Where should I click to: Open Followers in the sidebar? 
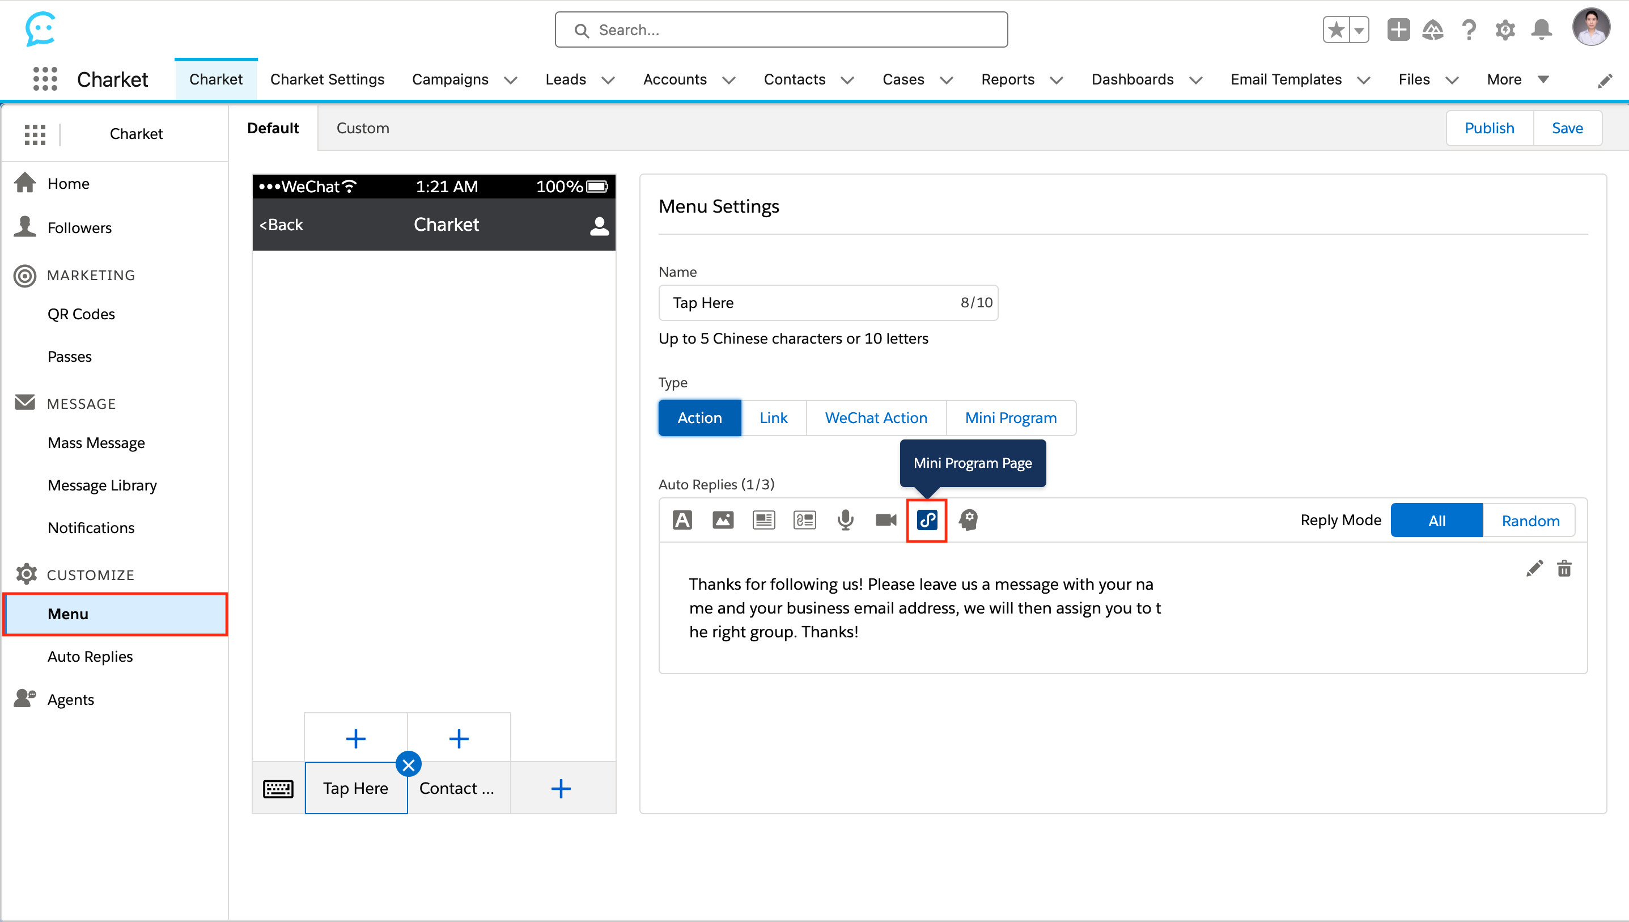coord(79,228)
